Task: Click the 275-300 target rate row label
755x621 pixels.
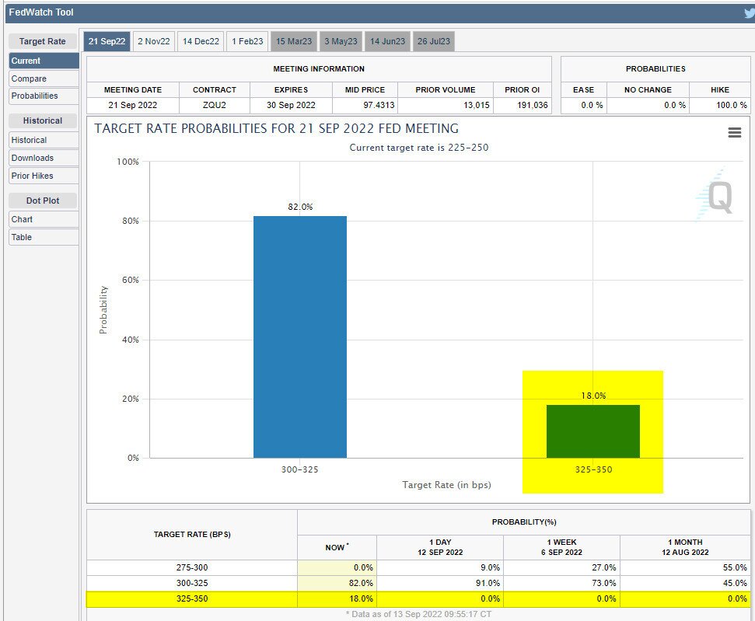Action: 192,567
